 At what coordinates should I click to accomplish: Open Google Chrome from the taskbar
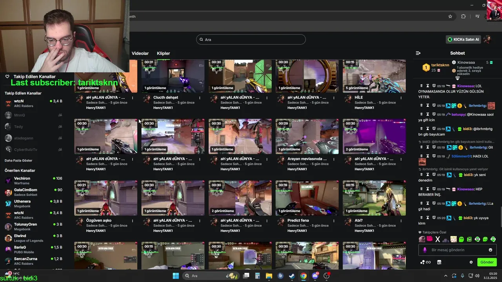(x=304, y=276)
